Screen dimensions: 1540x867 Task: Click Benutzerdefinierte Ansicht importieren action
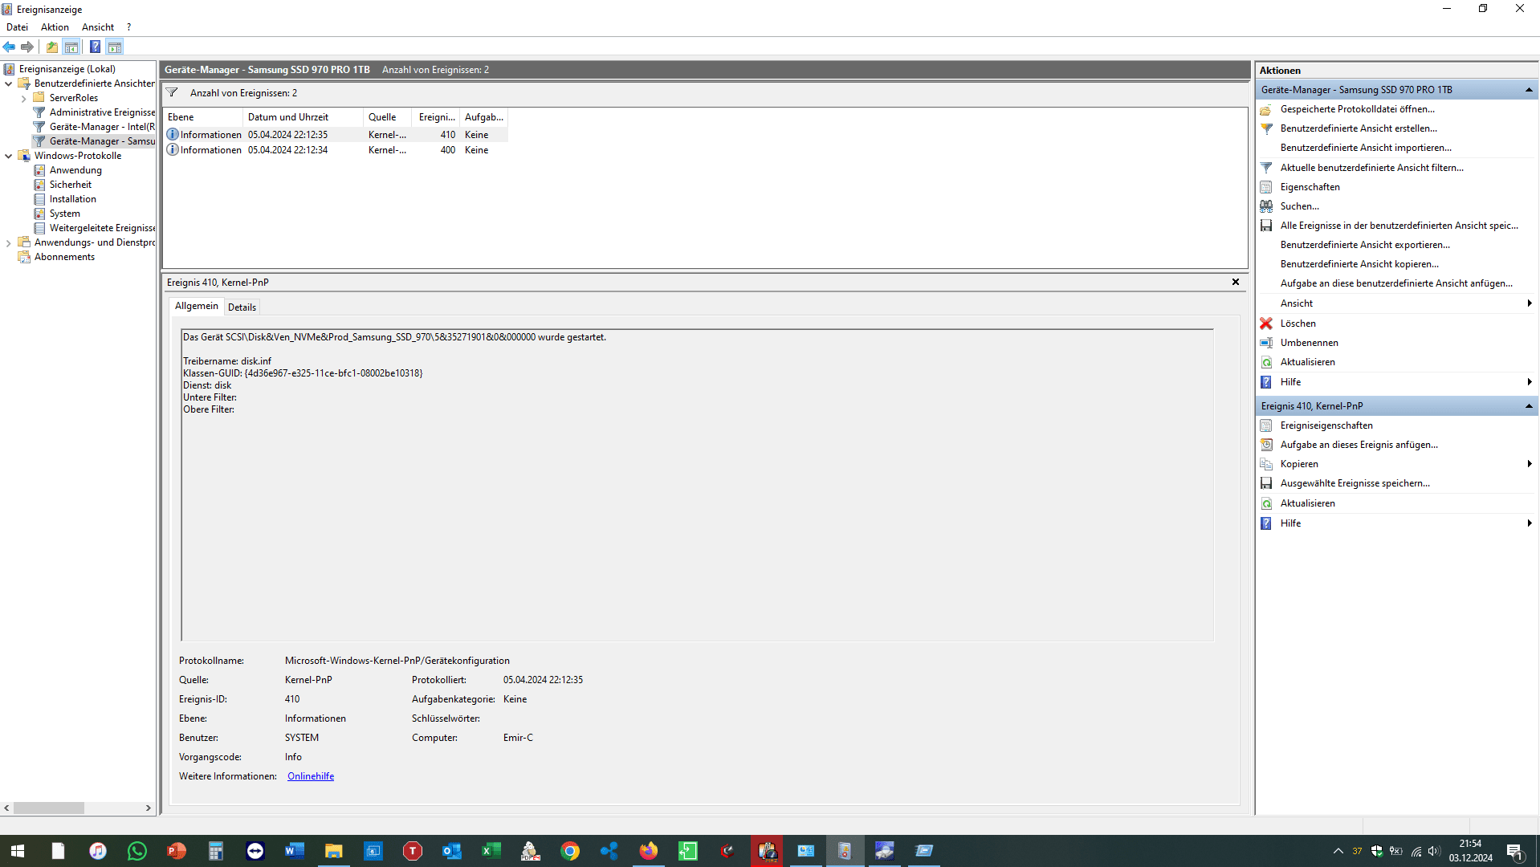coord(1366,148)
